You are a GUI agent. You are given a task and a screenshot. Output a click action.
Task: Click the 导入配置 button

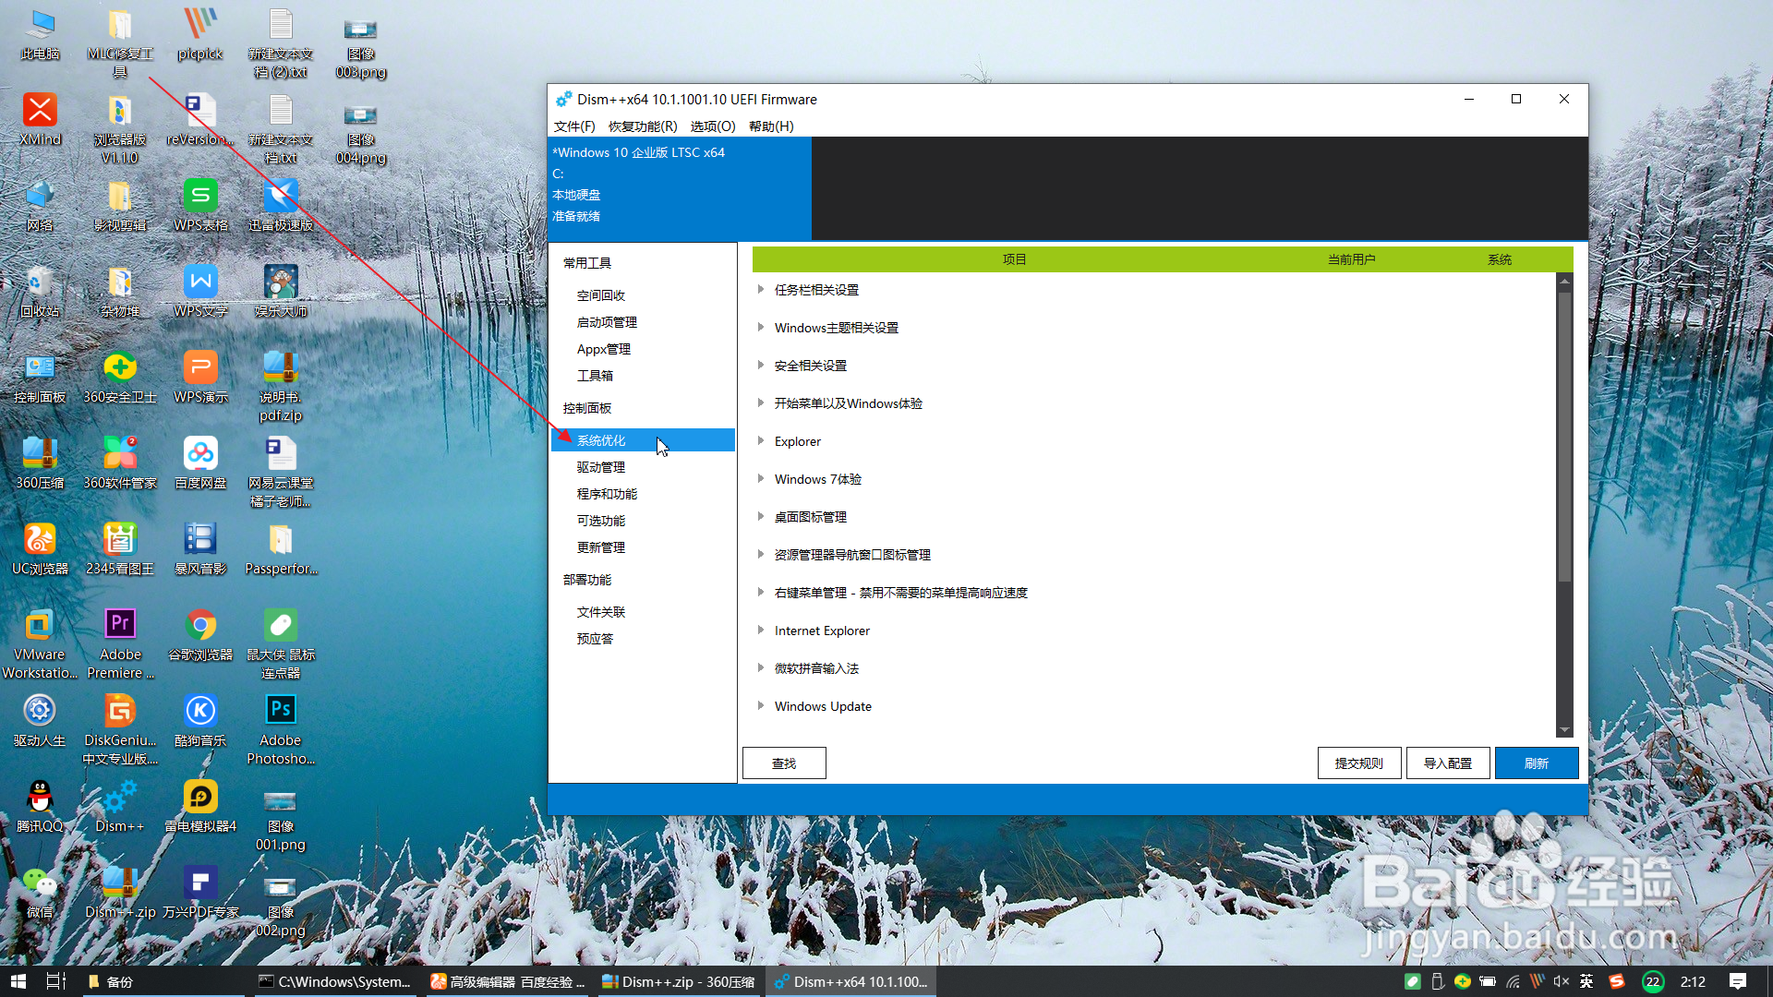tap(1447, 763)
